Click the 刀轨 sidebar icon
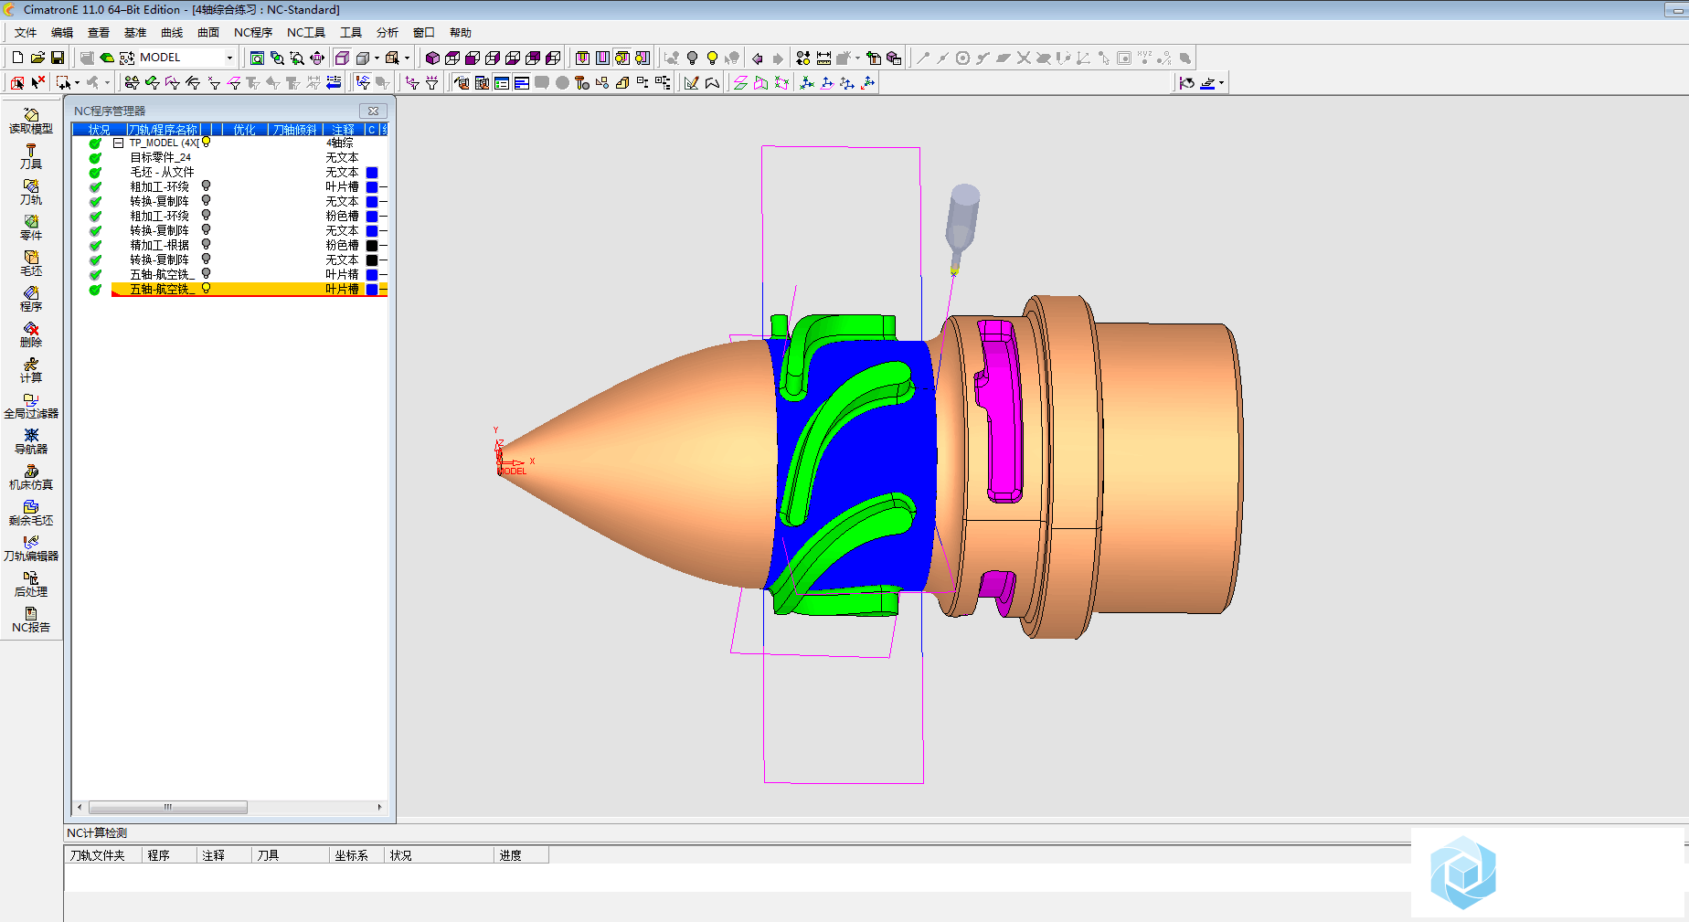The image size is (1689, 922). (x=31, y=192)
